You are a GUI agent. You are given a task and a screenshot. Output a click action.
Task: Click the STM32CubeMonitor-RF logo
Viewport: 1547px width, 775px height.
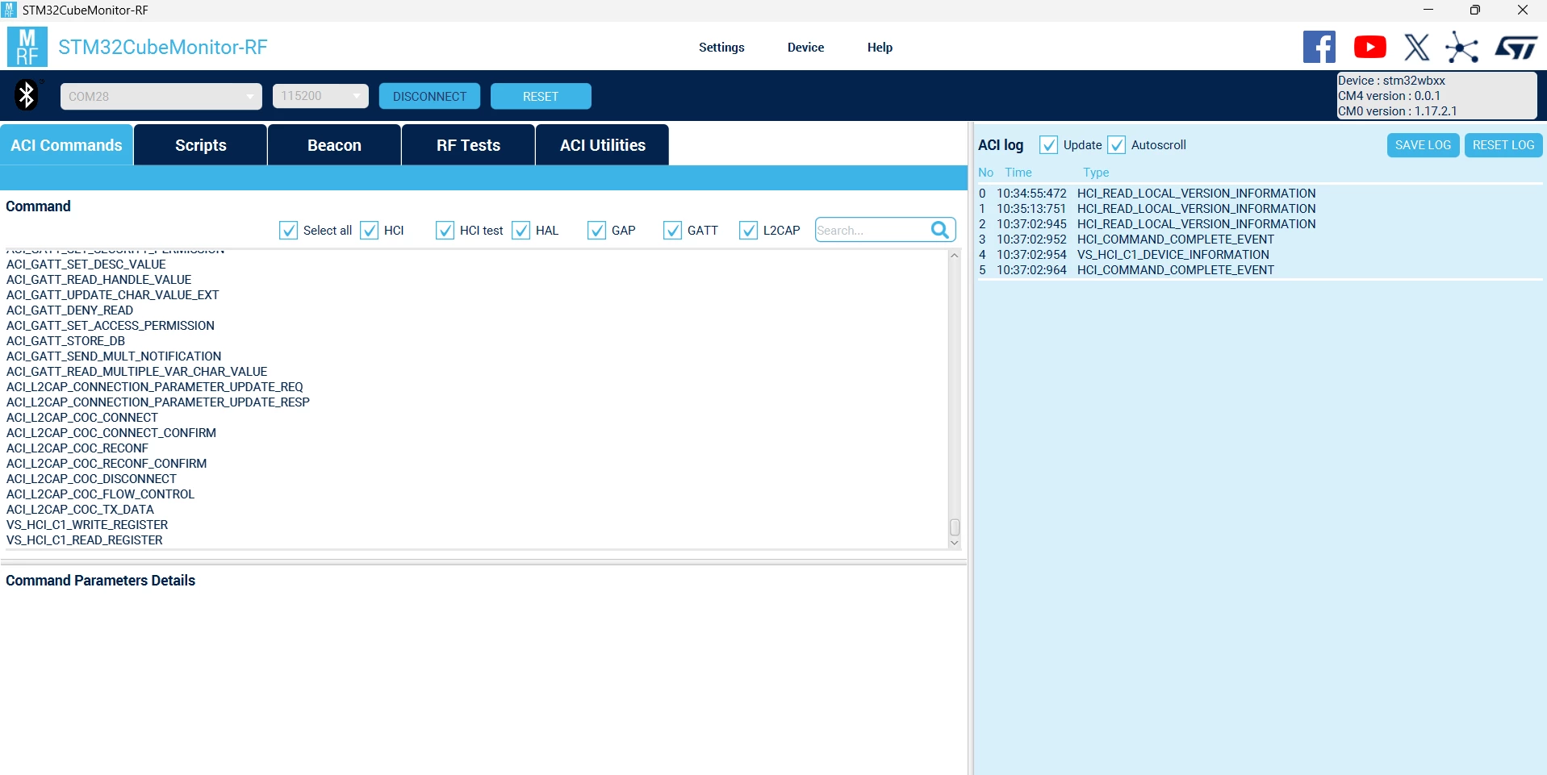pos(27,47)
